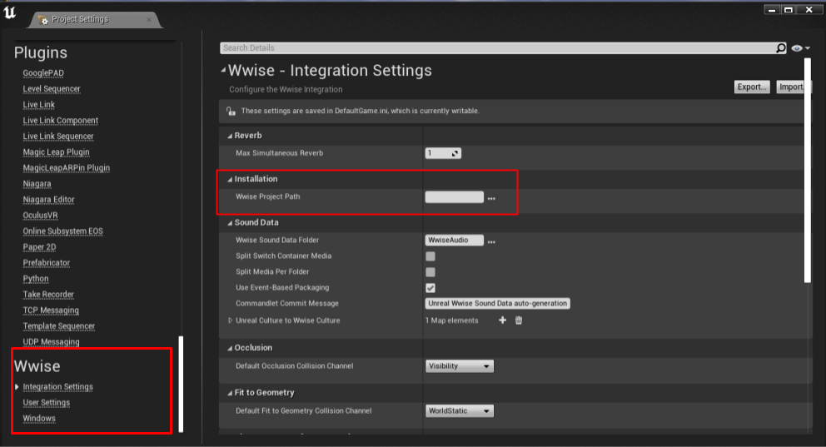Open the eye view options menu
The height and width of the screenshot is (447, 826).
click(800, 48)
